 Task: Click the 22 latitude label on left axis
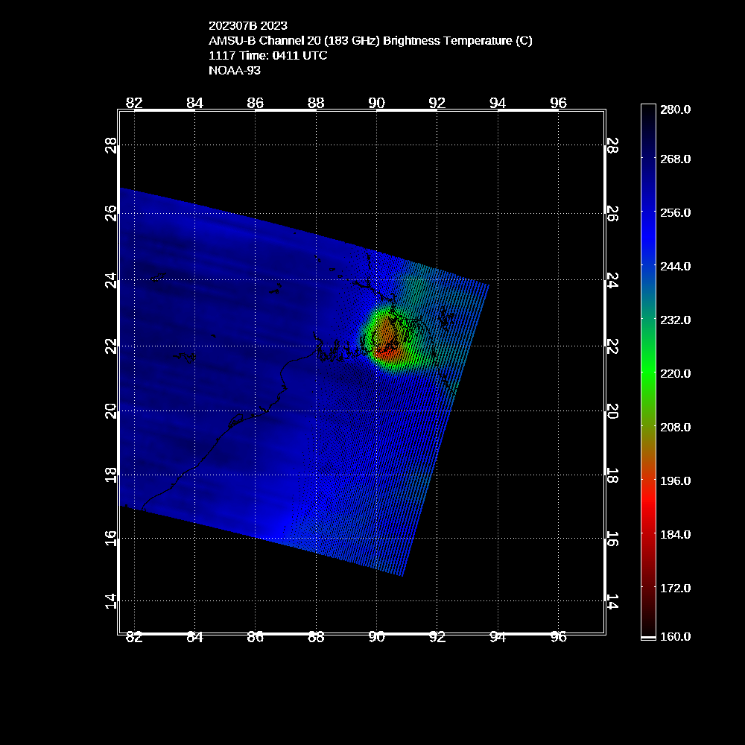tap(111, 346)
